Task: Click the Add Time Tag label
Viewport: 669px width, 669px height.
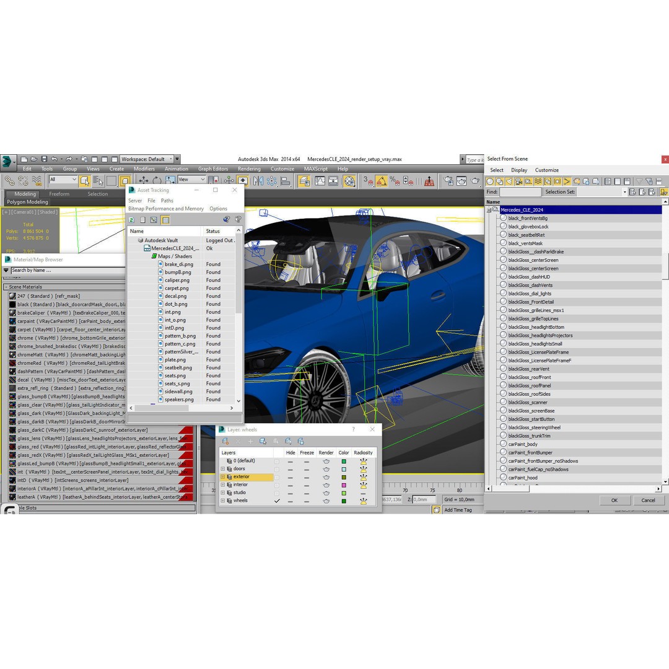Action: tap(458, 510)
